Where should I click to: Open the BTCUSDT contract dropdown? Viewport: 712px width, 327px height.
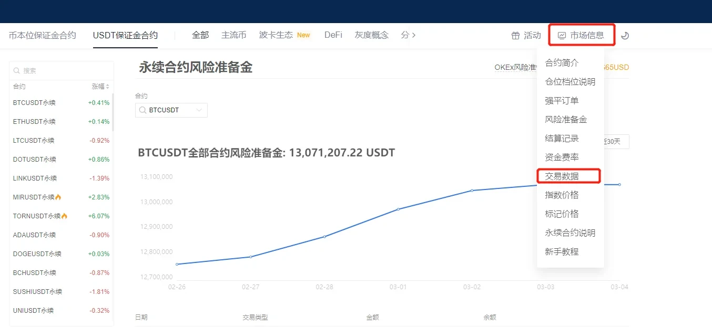tap(199, 110)
